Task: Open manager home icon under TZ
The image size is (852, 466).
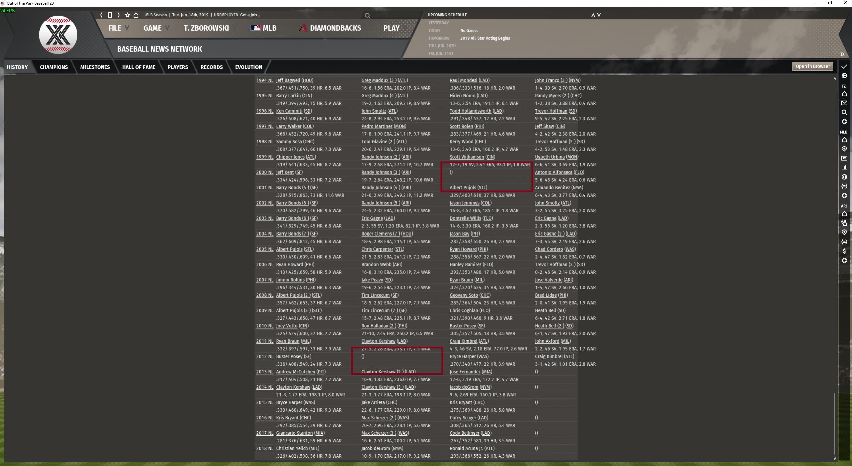Action: pyautogui.click(x=844, y=94)
